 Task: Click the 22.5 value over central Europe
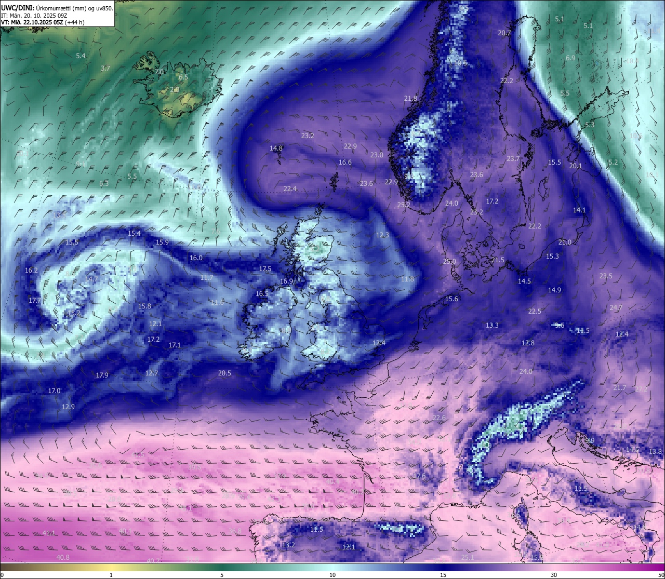(x=535, y=311)
